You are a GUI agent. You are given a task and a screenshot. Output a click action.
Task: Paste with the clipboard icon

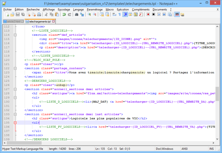click(x=57, y=14)
